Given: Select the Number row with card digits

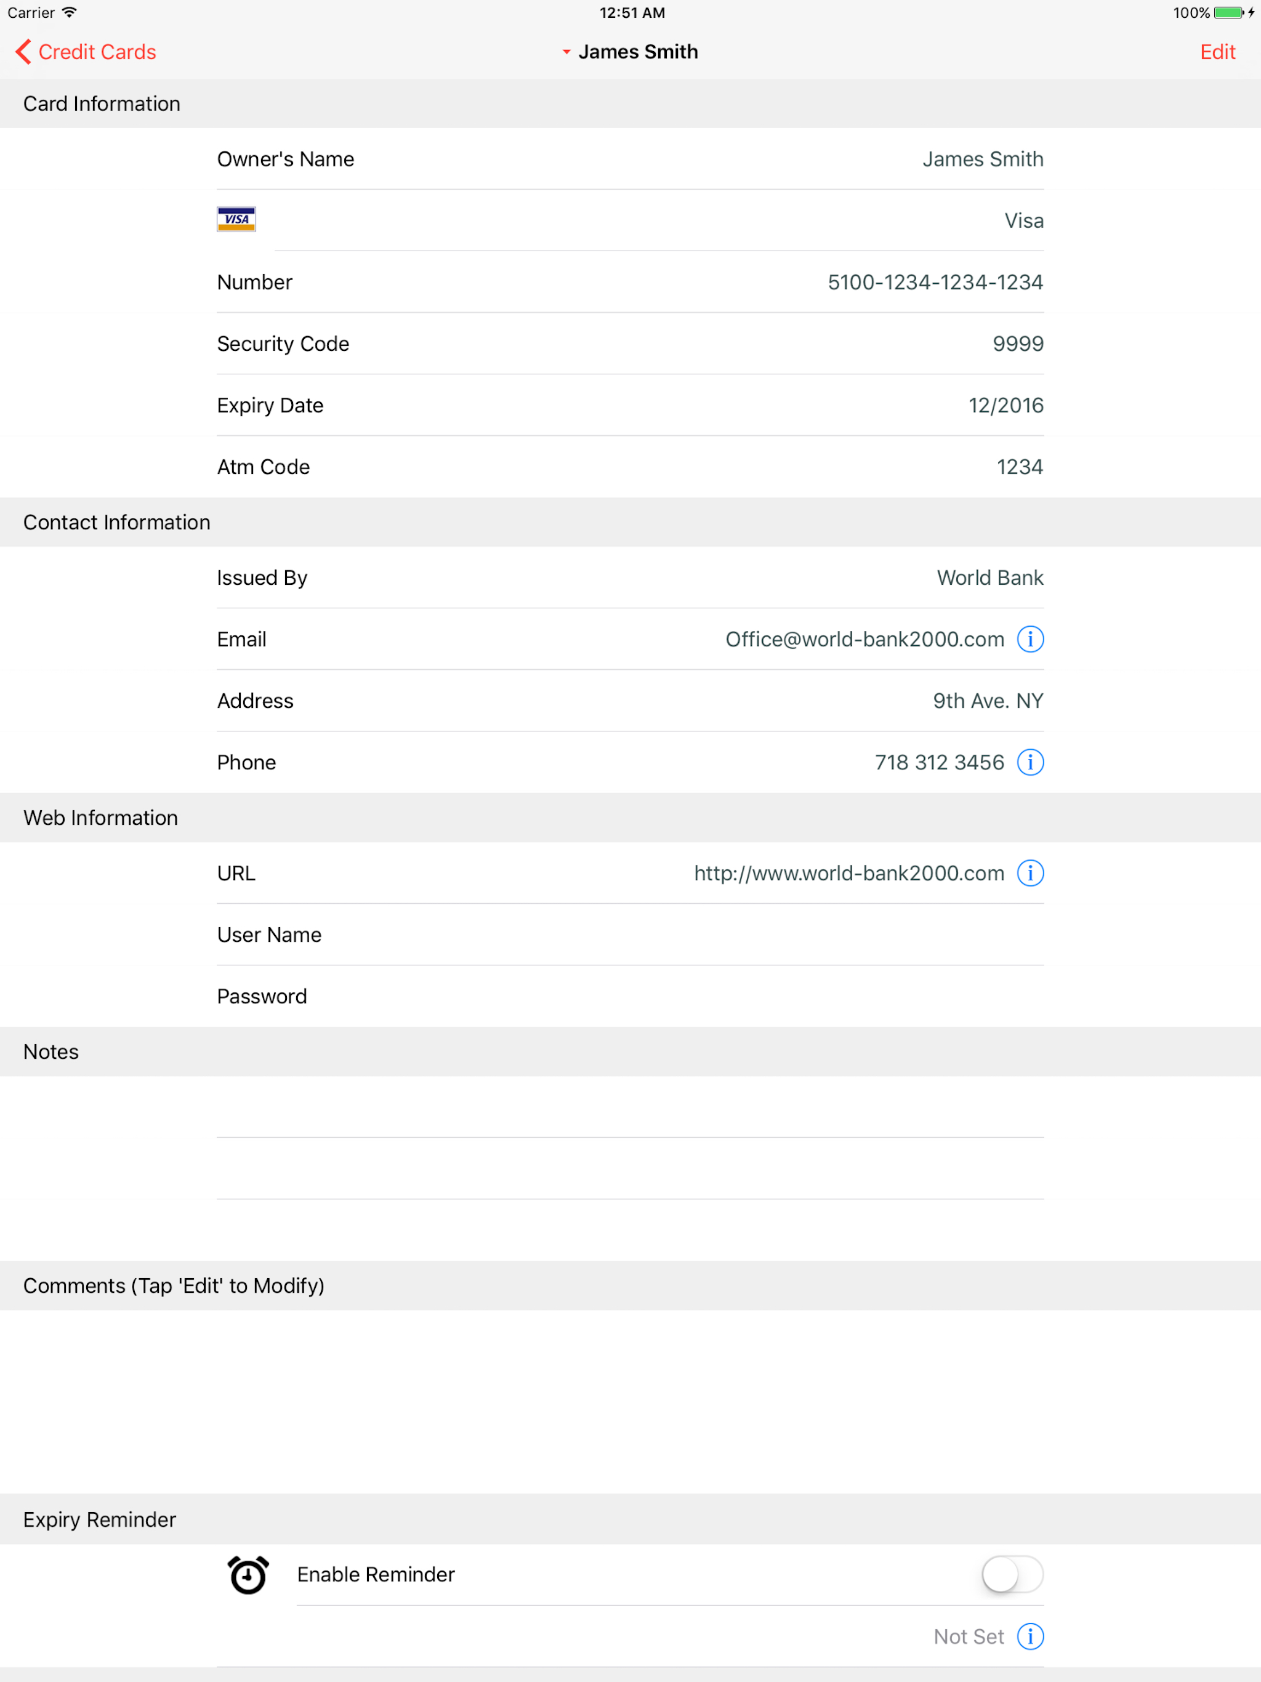Looking at the screenshot, I should coord(630,282).
